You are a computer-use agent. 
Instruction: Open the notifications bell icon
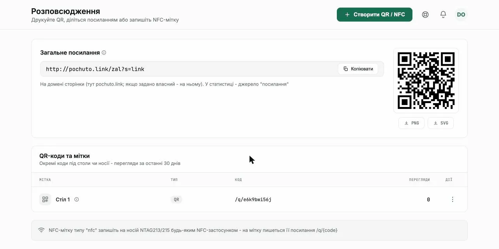(443, 14)
